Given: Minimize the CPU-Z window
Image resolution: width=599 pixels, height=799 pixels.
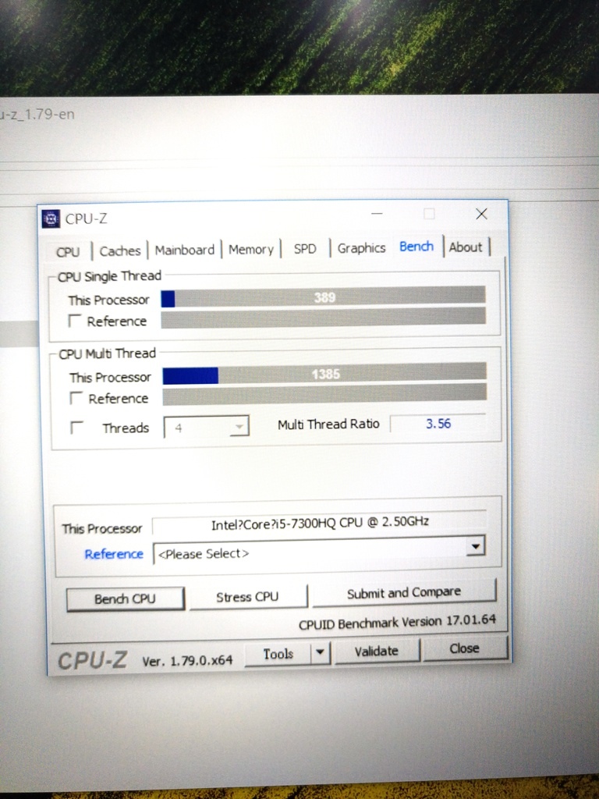Looking at the screenshot, I should (x=377, y=214).
